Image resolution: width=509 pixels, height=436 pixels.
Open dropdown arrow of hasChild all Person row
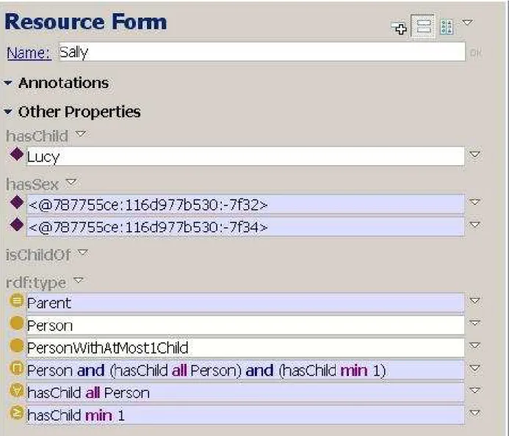point(474,390)
